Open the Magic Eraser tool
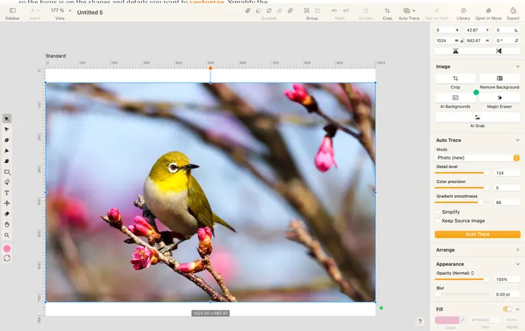Screen dimensions: 525x331 499,98
